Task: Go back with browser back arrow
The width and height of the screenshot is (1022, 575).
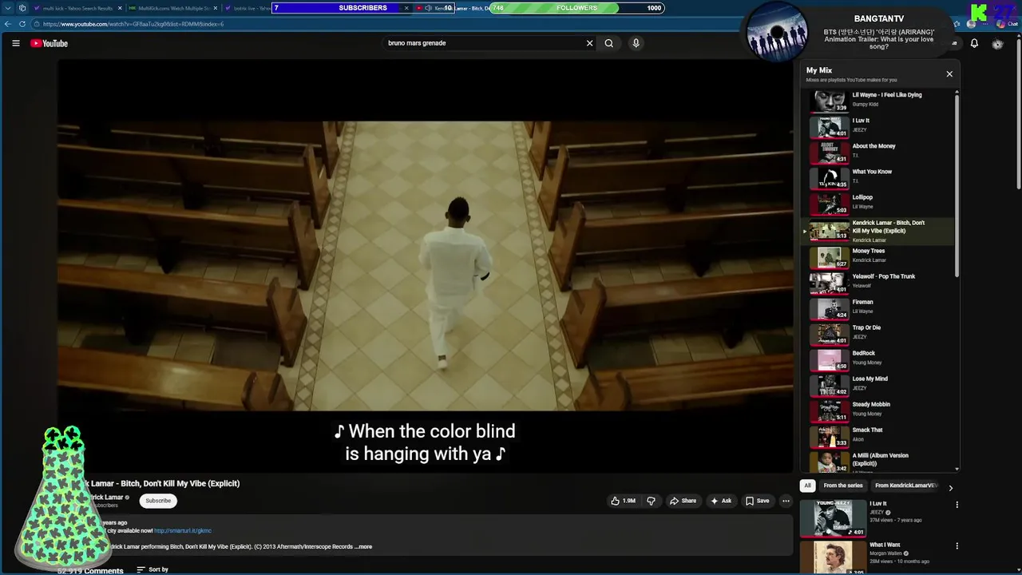Action: coord(8,24)
